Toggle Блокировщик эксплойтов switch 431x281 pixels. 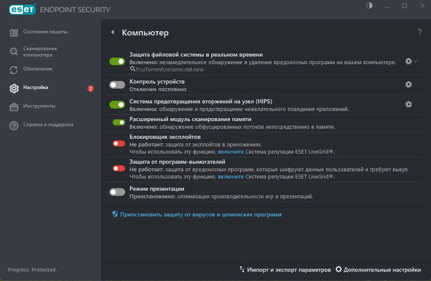119,143
